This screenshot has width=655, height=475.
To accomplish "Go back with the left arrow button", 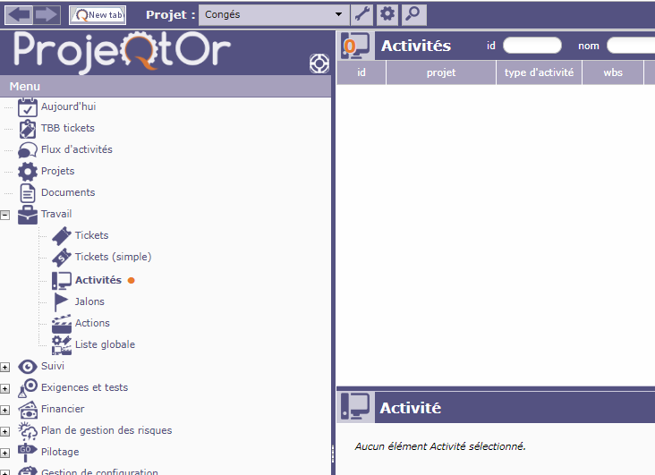I will pos(19,14).
